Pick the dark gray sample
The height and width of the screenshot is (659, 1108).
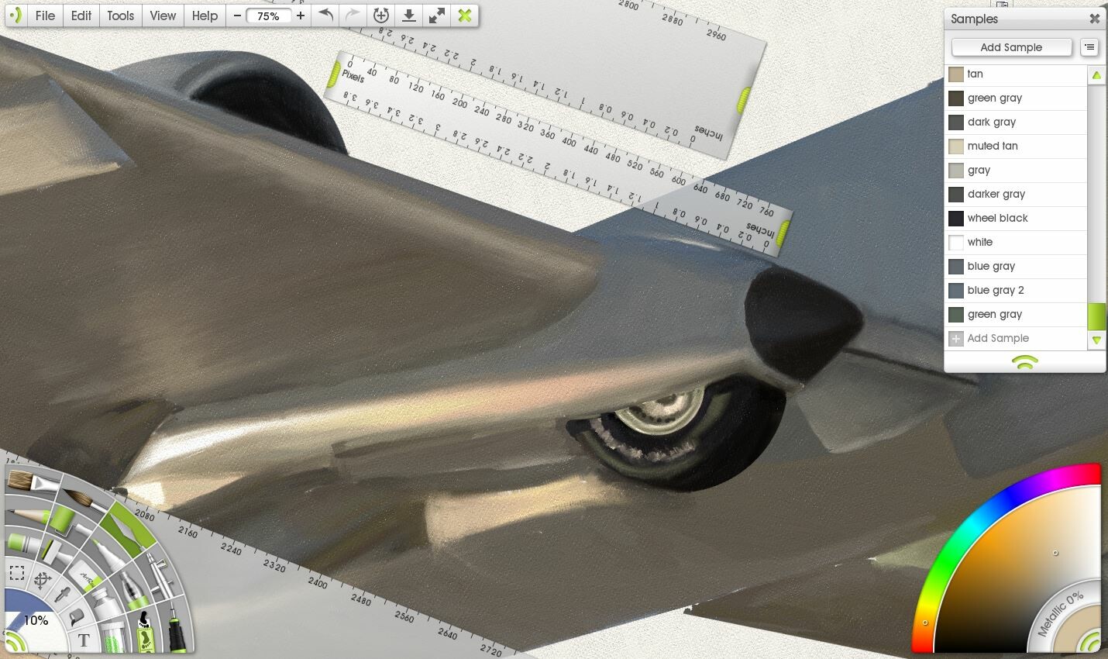pyautogui.click(x=1016, y=122)
